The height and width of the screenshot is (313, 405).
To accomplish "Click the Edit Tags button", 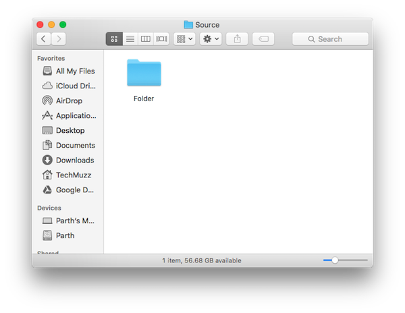I will [263, 39].
